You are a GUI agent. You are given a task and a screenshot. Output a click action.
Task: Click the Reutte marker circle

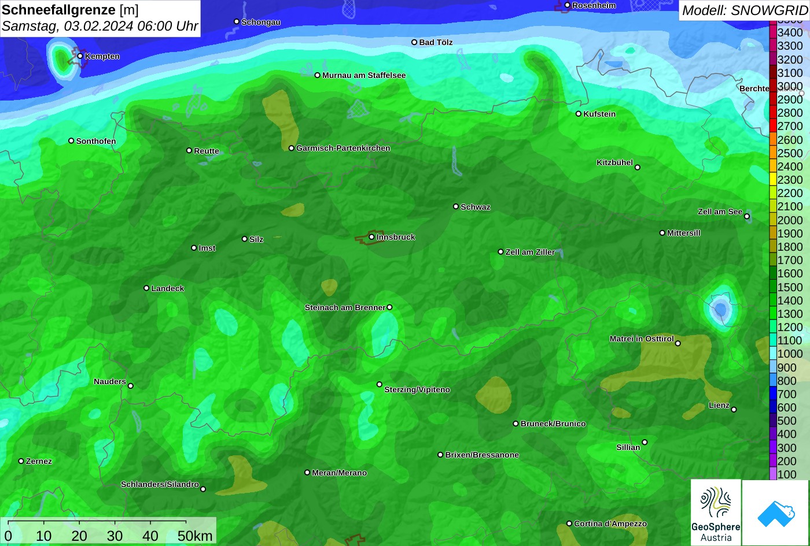pyautogui.click(x=189, y=150)
